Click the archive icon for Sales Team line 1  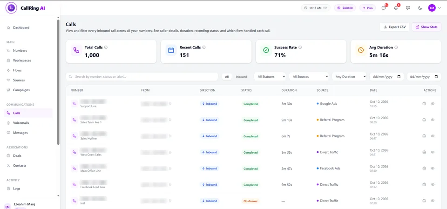point(424,120)
